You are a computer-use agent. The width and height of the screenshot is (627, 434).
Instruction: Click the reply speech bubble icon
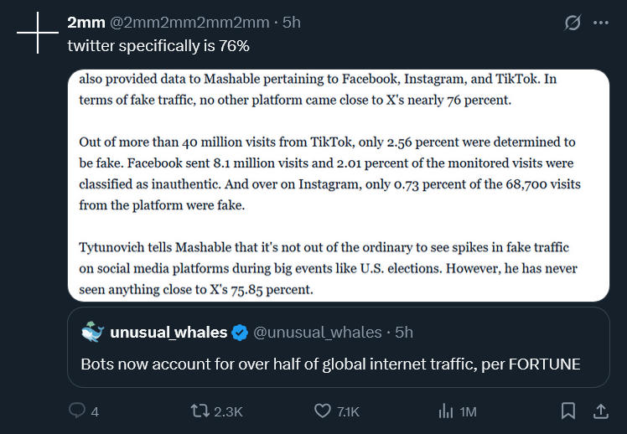click(77, 411)
